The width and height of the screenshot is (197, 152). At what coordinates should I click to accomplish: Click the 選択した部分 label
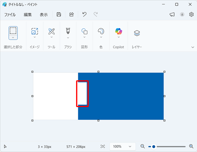13,47
